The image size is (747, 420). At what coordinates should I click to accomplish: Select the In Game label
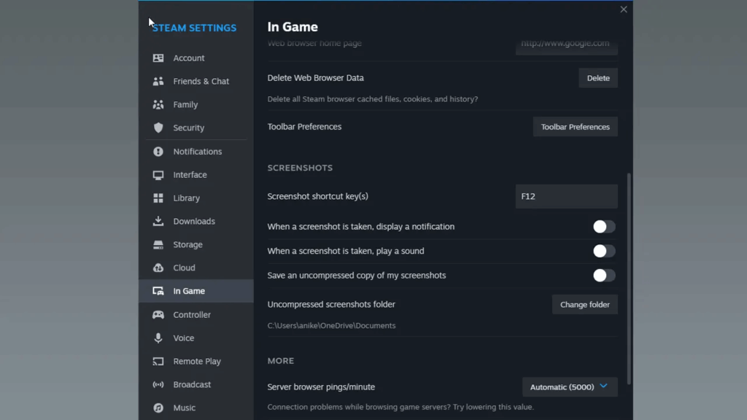tap(189, 291)
